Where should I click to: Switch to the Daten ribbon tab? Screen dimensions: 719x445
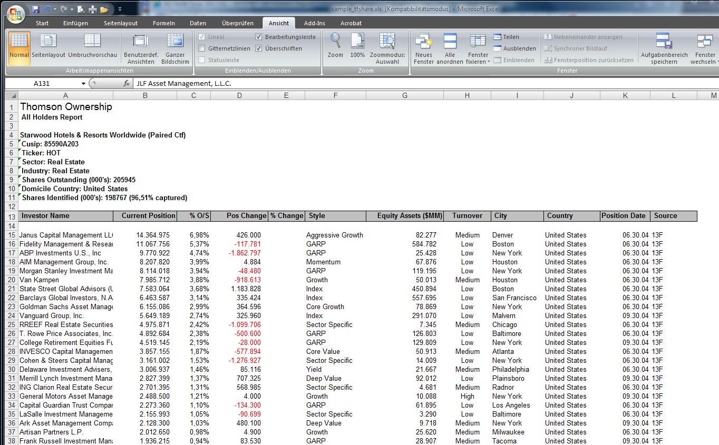pyautogui.click(x=198, y=23)
